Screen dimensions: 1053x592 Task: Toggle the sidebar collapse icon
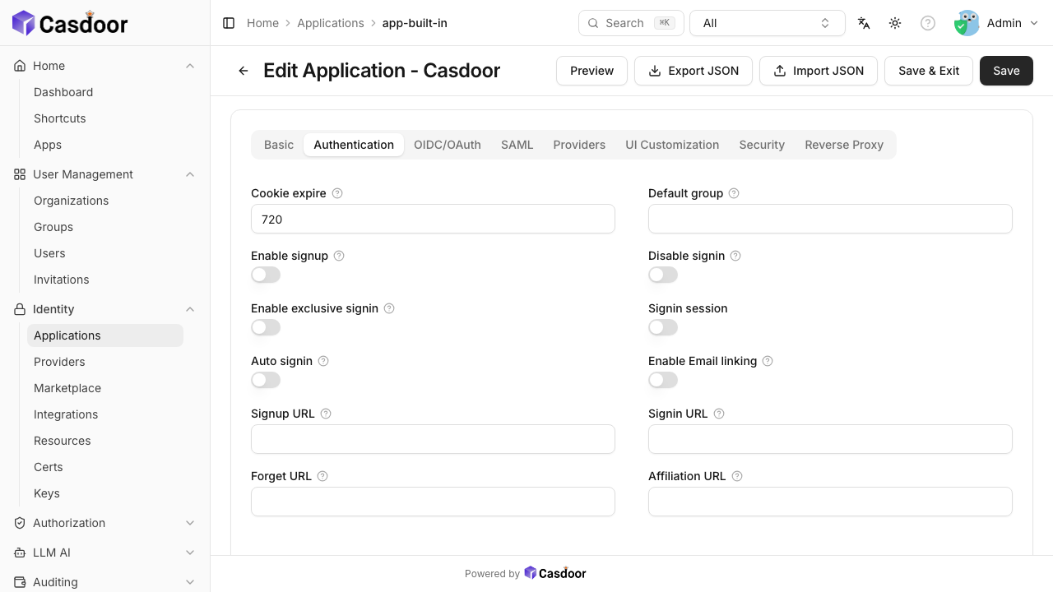[229, 23]
